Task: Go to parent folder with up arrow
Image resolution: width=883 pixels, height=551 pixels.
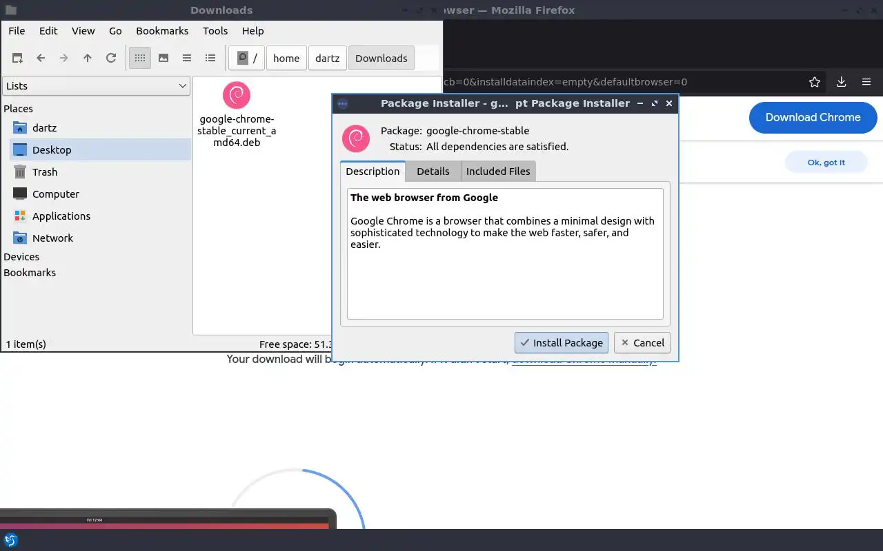Action: [88, 59]
